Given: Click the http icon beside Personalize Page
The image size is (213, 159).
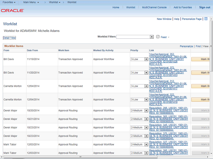Looking at the screenshot, I should (x=206, y=19).
